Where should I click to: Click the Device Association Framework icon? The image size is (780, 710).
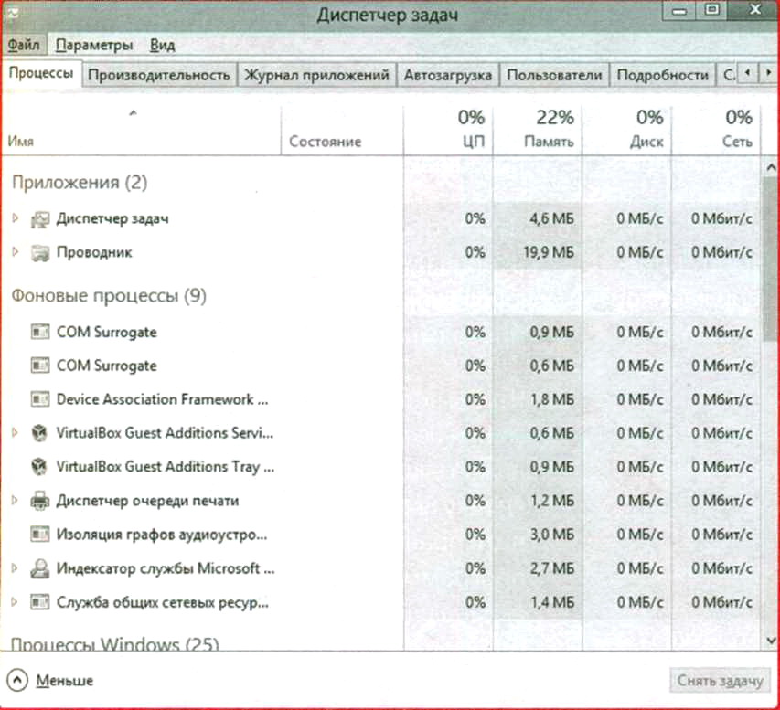(39, 399)
